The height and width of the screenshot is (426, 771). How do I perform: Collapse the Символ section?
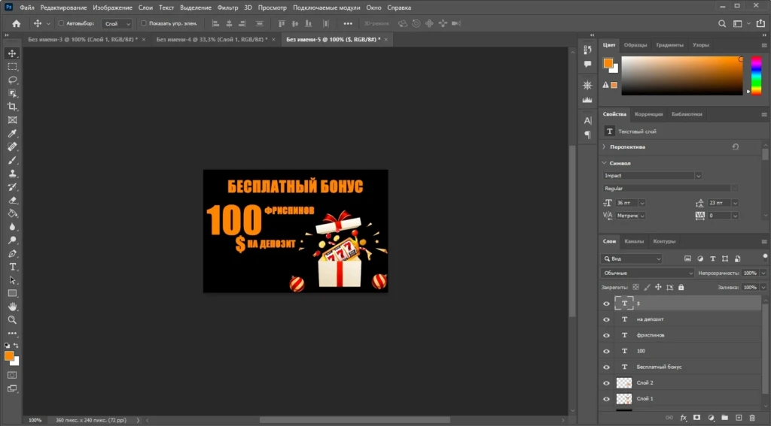[x=605, y=163]
